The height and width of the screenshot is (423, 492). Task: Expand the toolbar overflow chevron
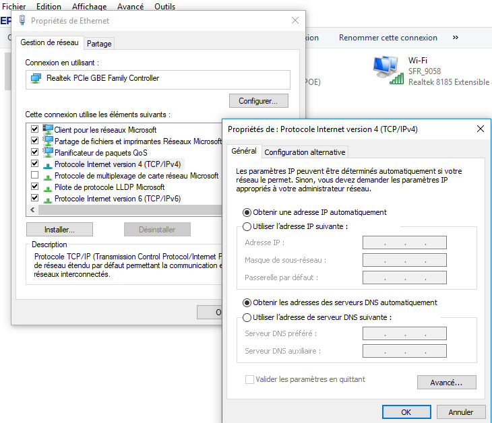click(456, 38)
